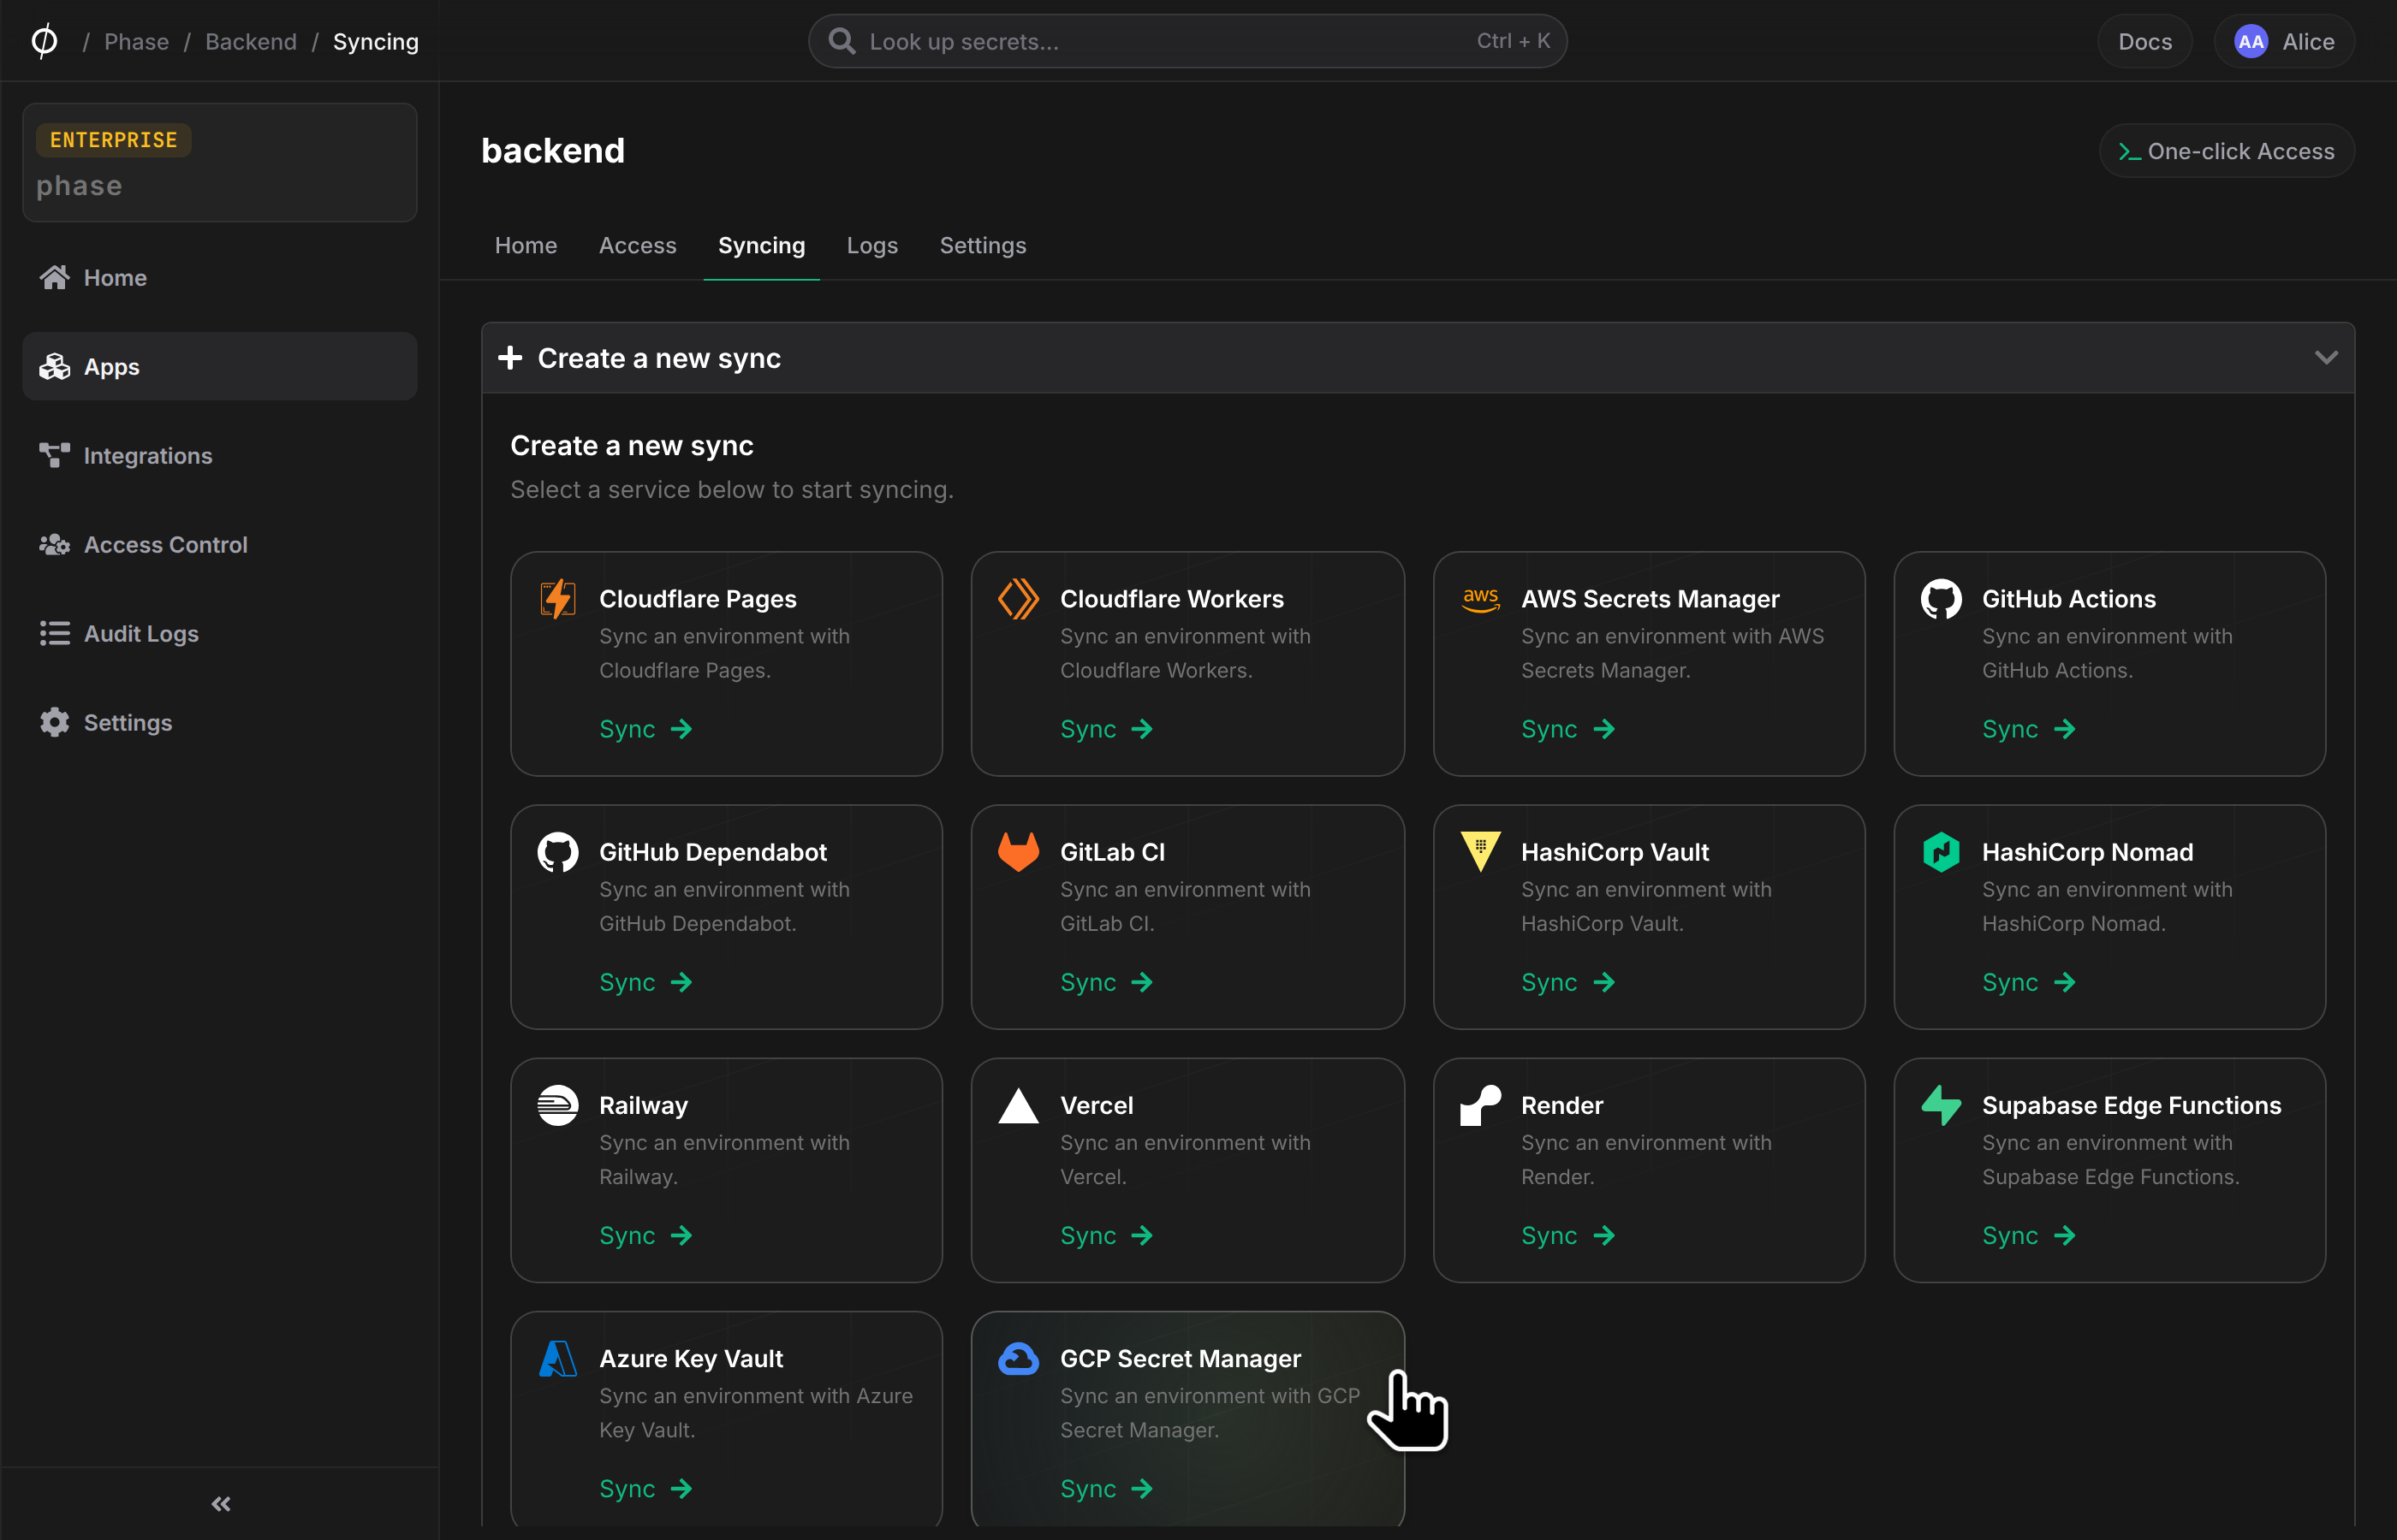The width and height of the screenshot is (2397, 1540).
Task: Click Sync link for GitHub Actions
Action: pos(2030,729)
